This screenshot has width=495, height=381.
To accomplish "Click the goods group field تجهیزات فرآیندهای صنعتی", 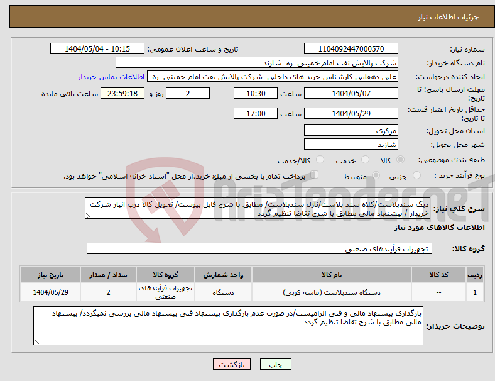I will click(259, 248).
